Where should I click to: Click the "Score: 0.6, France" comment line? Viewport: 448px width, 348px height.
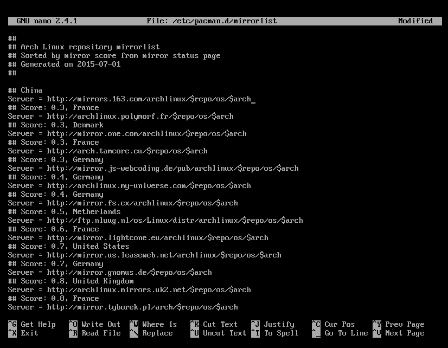54,229
